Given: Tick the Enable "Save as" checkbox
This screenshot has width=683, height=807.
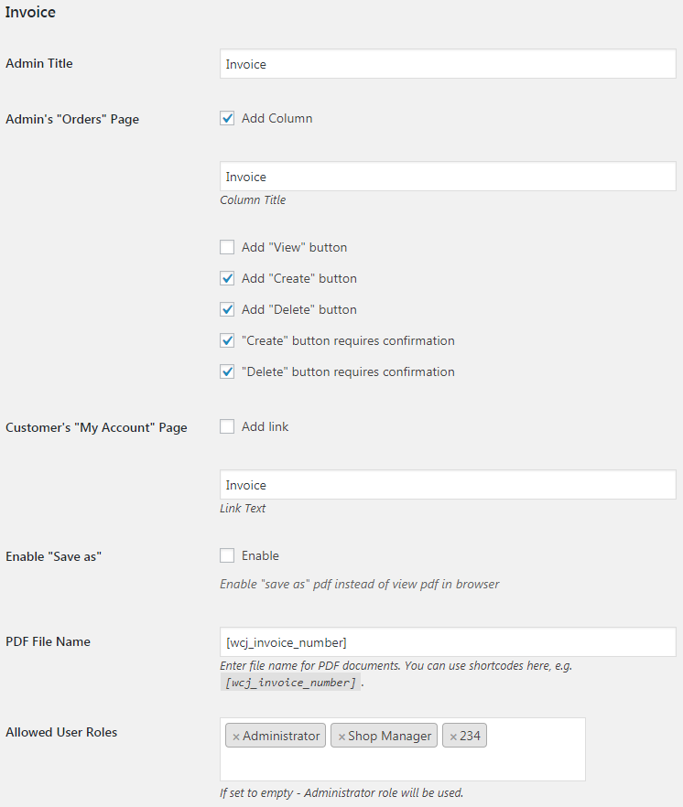Looking at the screenshot, I should [x=227, y=556].
